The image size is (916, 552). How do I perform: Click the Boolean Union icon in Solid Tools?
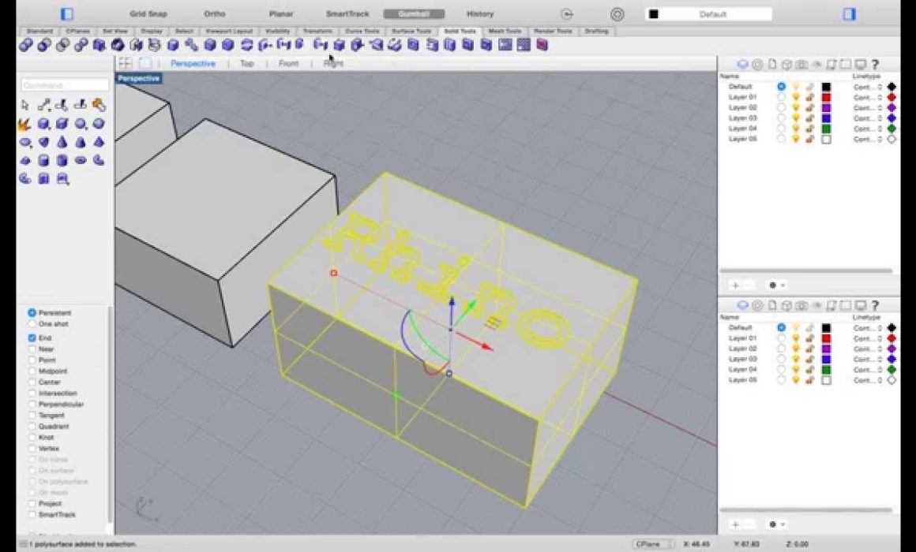tap(25, 45)
